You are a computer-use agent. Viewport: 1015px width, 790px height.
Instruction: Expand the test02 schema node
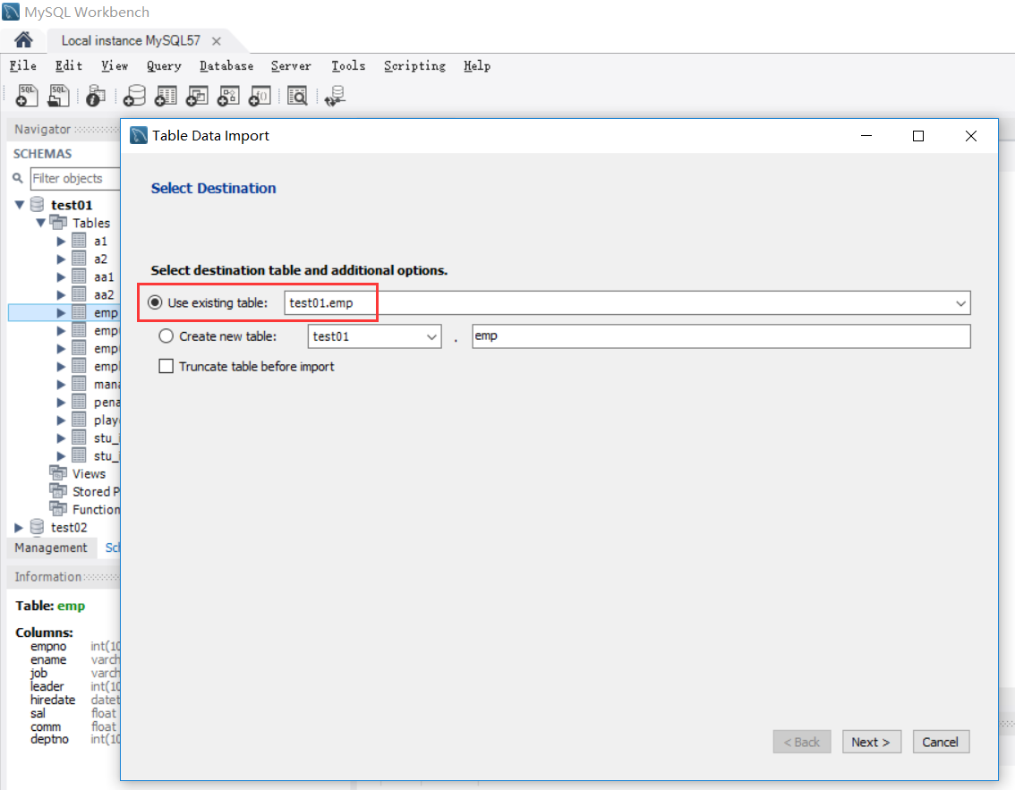click(19, 527)
